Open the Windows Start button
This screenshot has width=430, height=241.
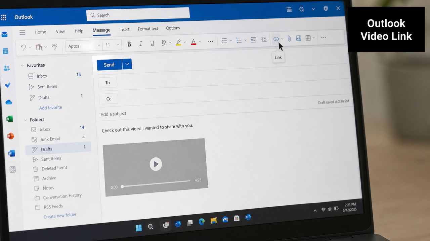coord(138,228)
